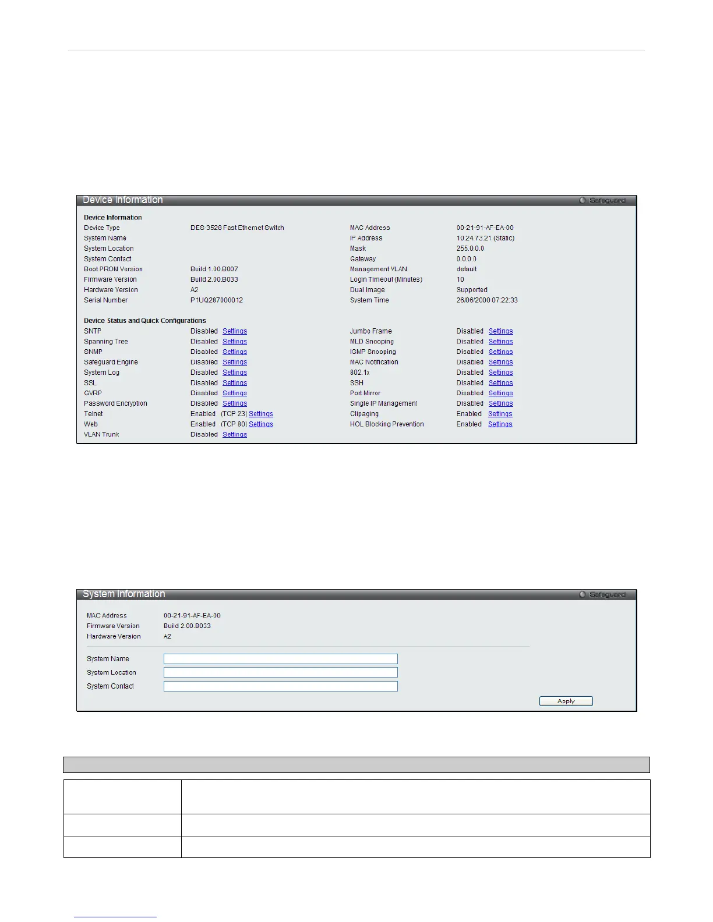Open the GVRP Settings link
The width and height of the screenshot is (713, 922).
(x=235, y=393)
